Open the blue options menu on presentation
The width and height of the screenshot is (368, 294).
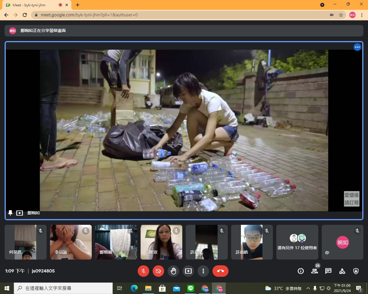[357, 47]
